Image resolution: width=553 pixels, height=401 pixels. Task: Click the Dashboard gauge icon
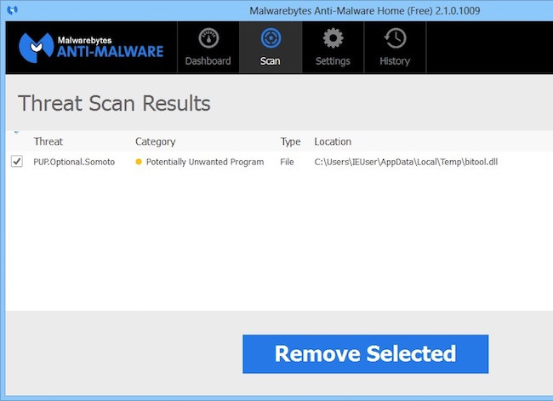point(208,39)
